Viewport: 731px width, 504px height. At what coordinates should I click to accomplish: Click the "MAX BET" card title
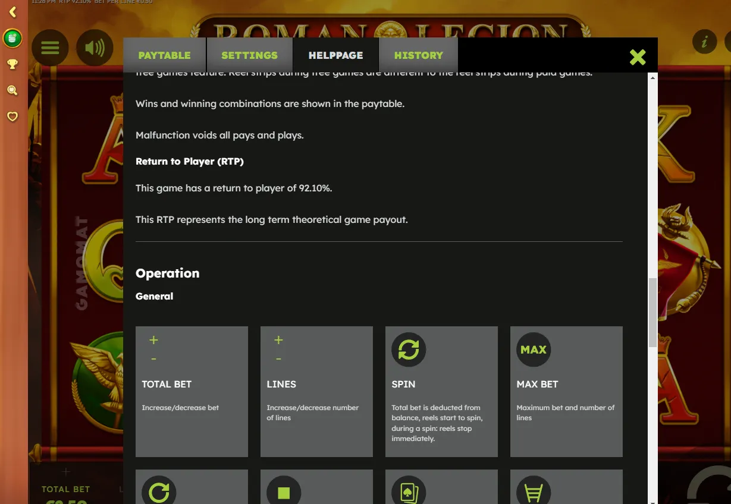(537, 384)
